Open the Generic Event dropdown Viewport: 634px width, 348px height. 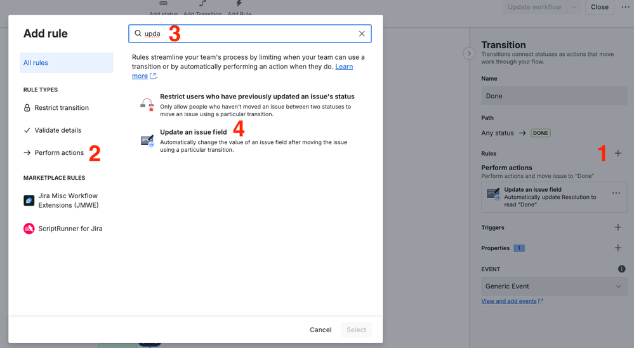point(553,286)
